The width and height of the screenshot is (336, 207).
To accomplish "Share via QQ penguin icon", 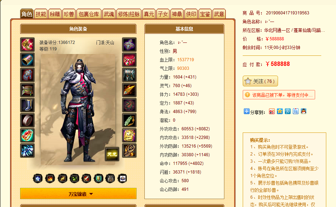I will (x=304, y=111).
